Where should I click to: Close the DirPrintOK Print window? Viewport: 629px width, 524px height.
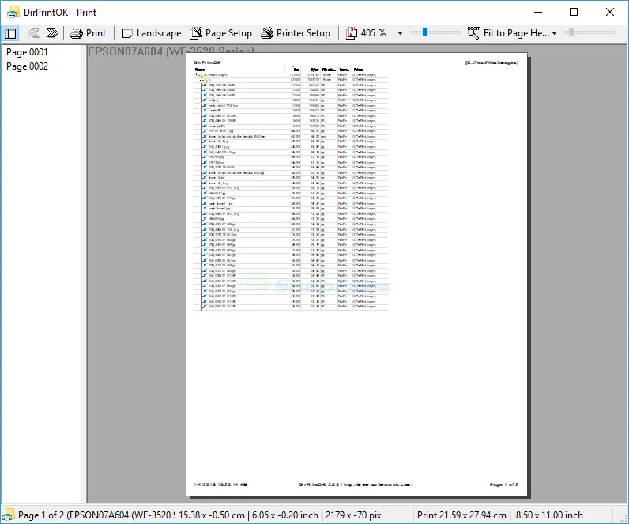(610, 12)
